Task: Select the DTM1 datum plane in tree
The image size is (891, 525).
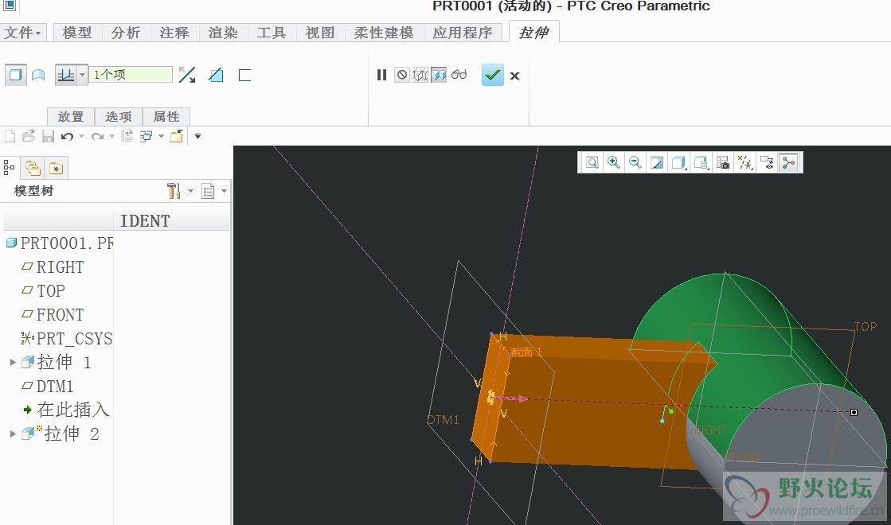Action: click(48, 386)
